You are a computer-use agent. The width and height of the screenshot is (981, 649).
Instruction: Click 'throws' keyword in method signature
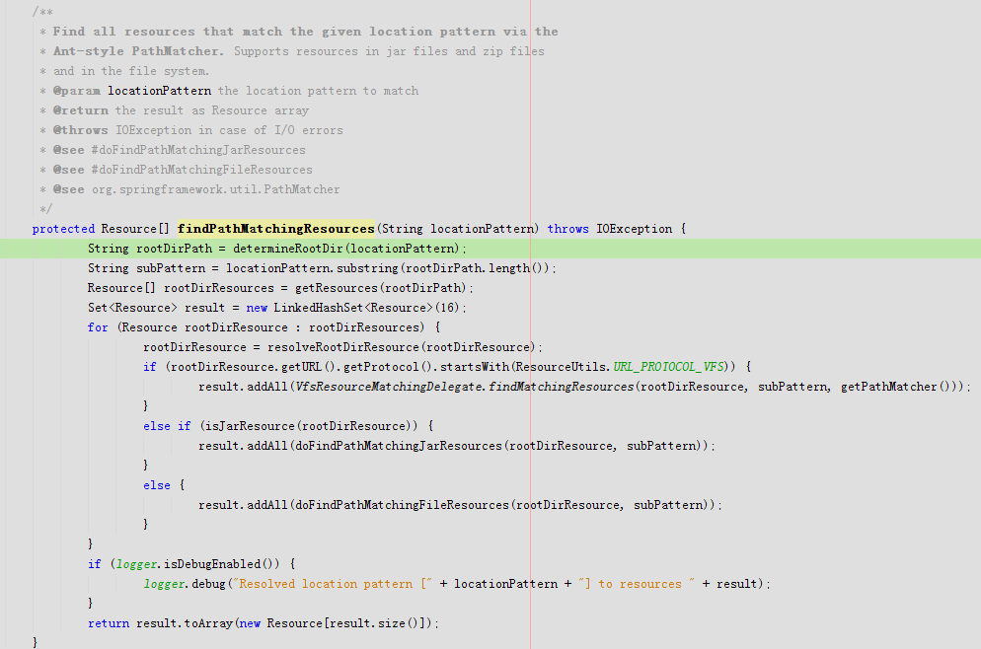point(568,229)
